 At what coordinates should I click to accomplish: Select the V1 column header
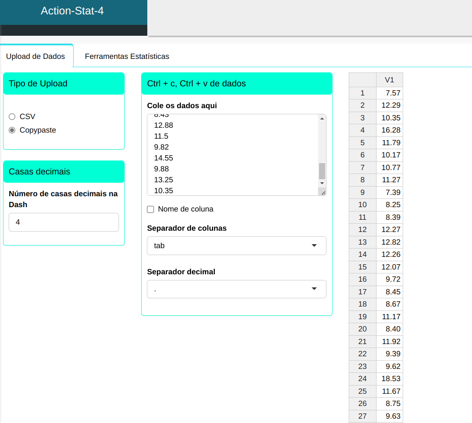tap(389, 80)
